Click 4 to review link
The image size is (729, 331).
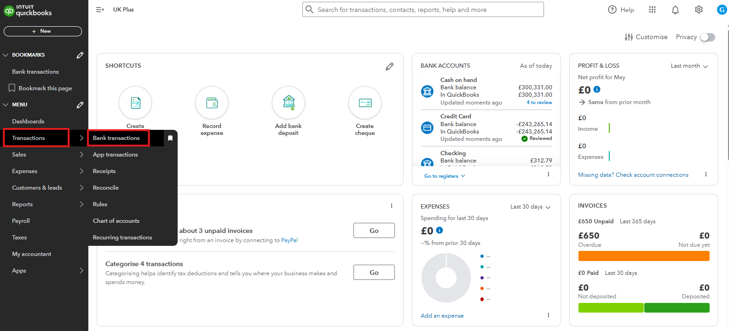coord(539,103)
